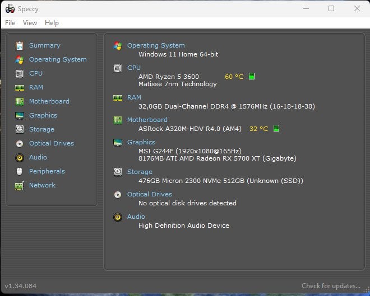Click the 'MSI G244F (1920x1080@165Hz)' text
Viewport: 370px width, 296px height.
[190, 151]
